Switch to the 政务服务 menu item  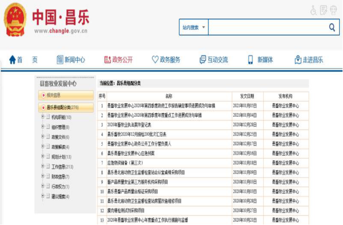166,60
